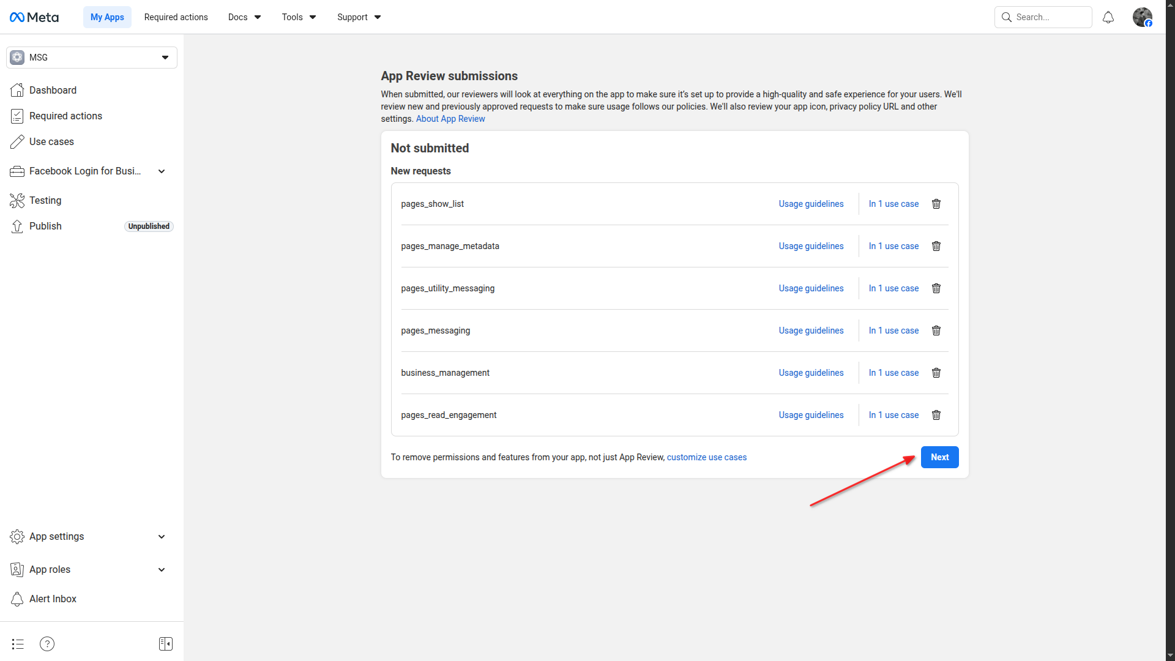Go to Use cases in sidebar

[51, 142]
